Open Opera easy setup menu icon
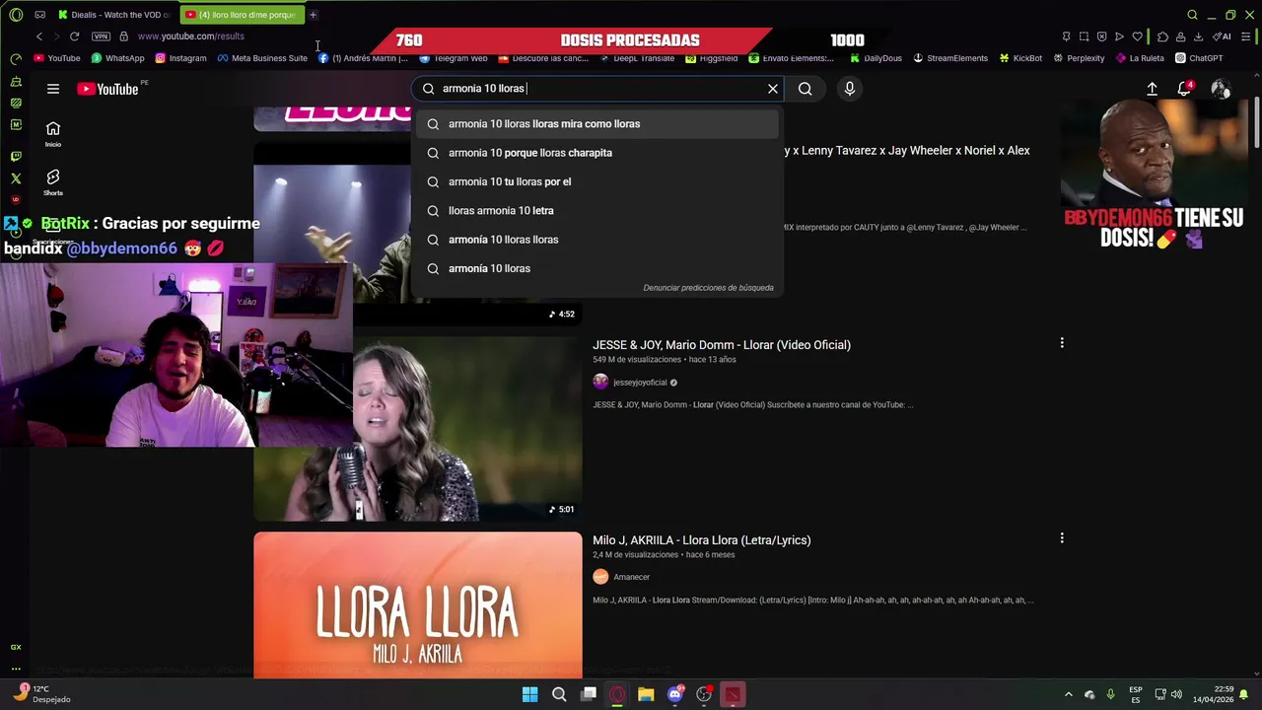The height and width of the screenshot is (710, 1262). 1245,36
